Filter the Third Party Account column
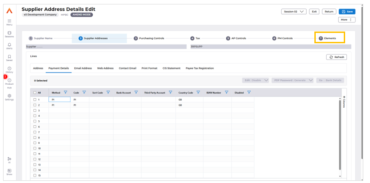This screenshot has height=183, width=370. pos(171,92)
